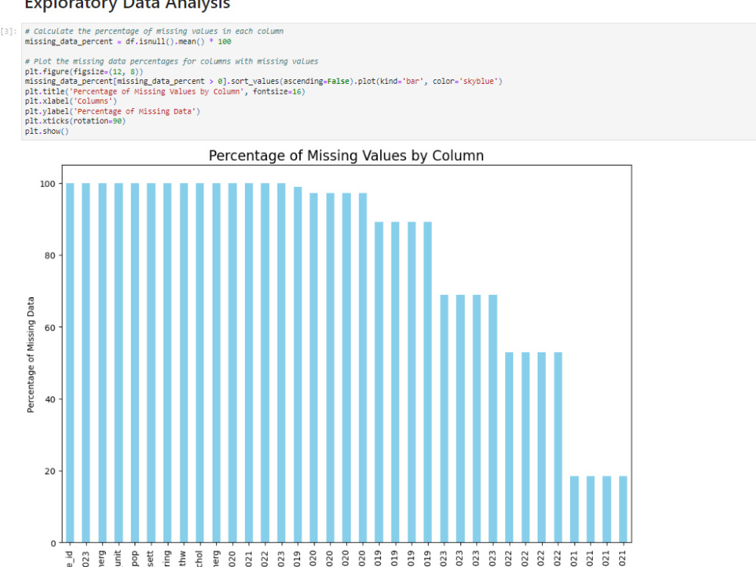Click the y-axis tick label '100'
This screenshot has width=756, height=567.
(48, 184)
